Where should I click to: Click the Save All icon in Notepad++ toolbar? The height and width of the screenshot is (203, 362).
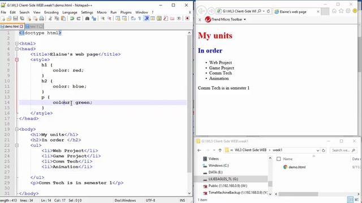22,19
